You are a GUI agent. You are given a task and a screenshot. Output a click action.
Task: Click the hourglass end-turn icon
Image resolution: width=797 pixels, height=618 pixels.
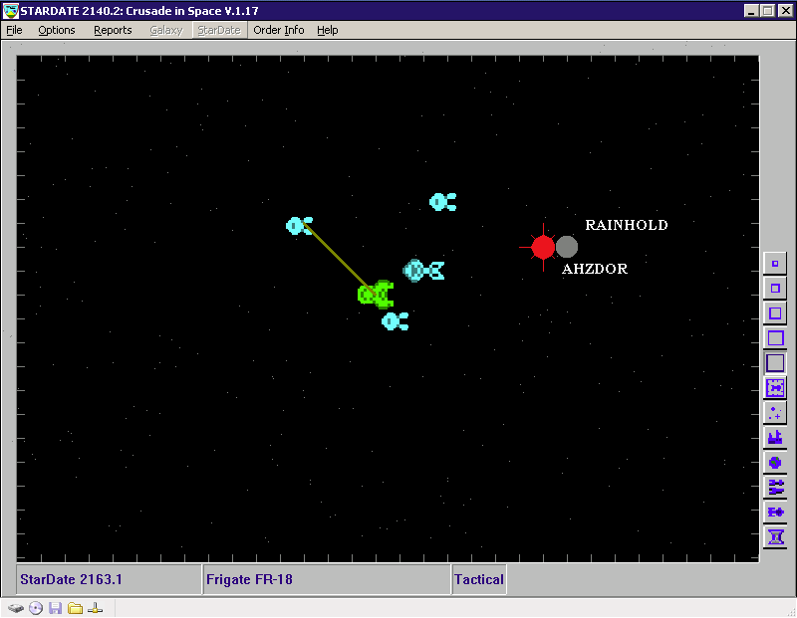point(775,537)
